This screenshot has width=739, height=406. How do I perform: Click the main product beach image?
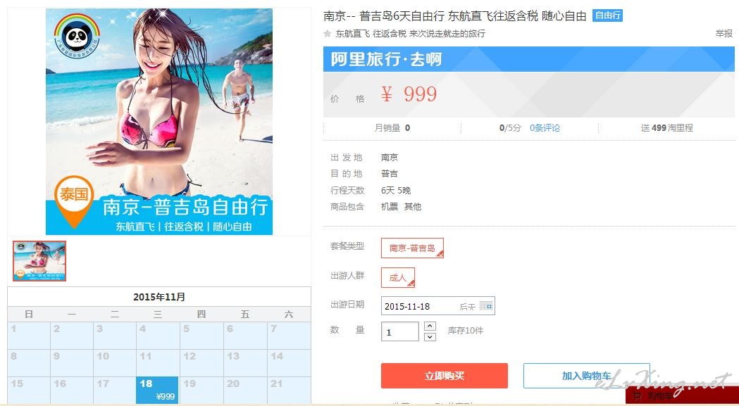159,122
